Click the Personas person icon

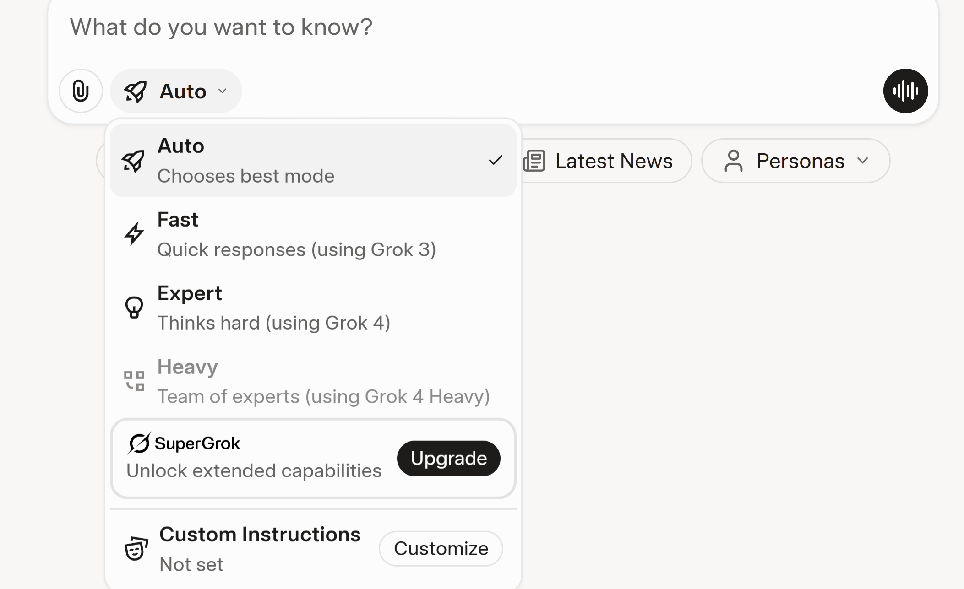(x=734, y=161)
